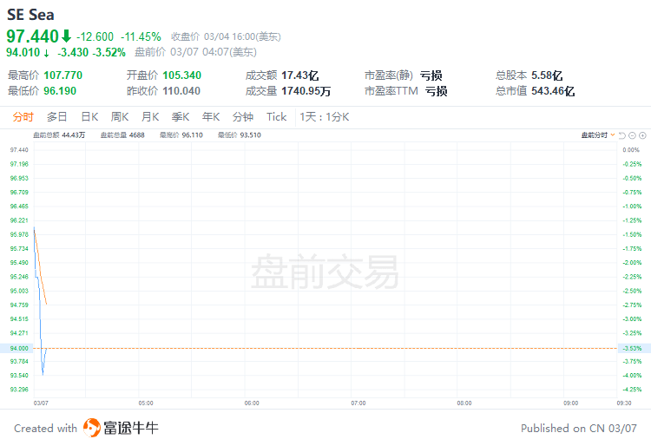Select the 周K weekly candlestick tab

tap(120, 117)
